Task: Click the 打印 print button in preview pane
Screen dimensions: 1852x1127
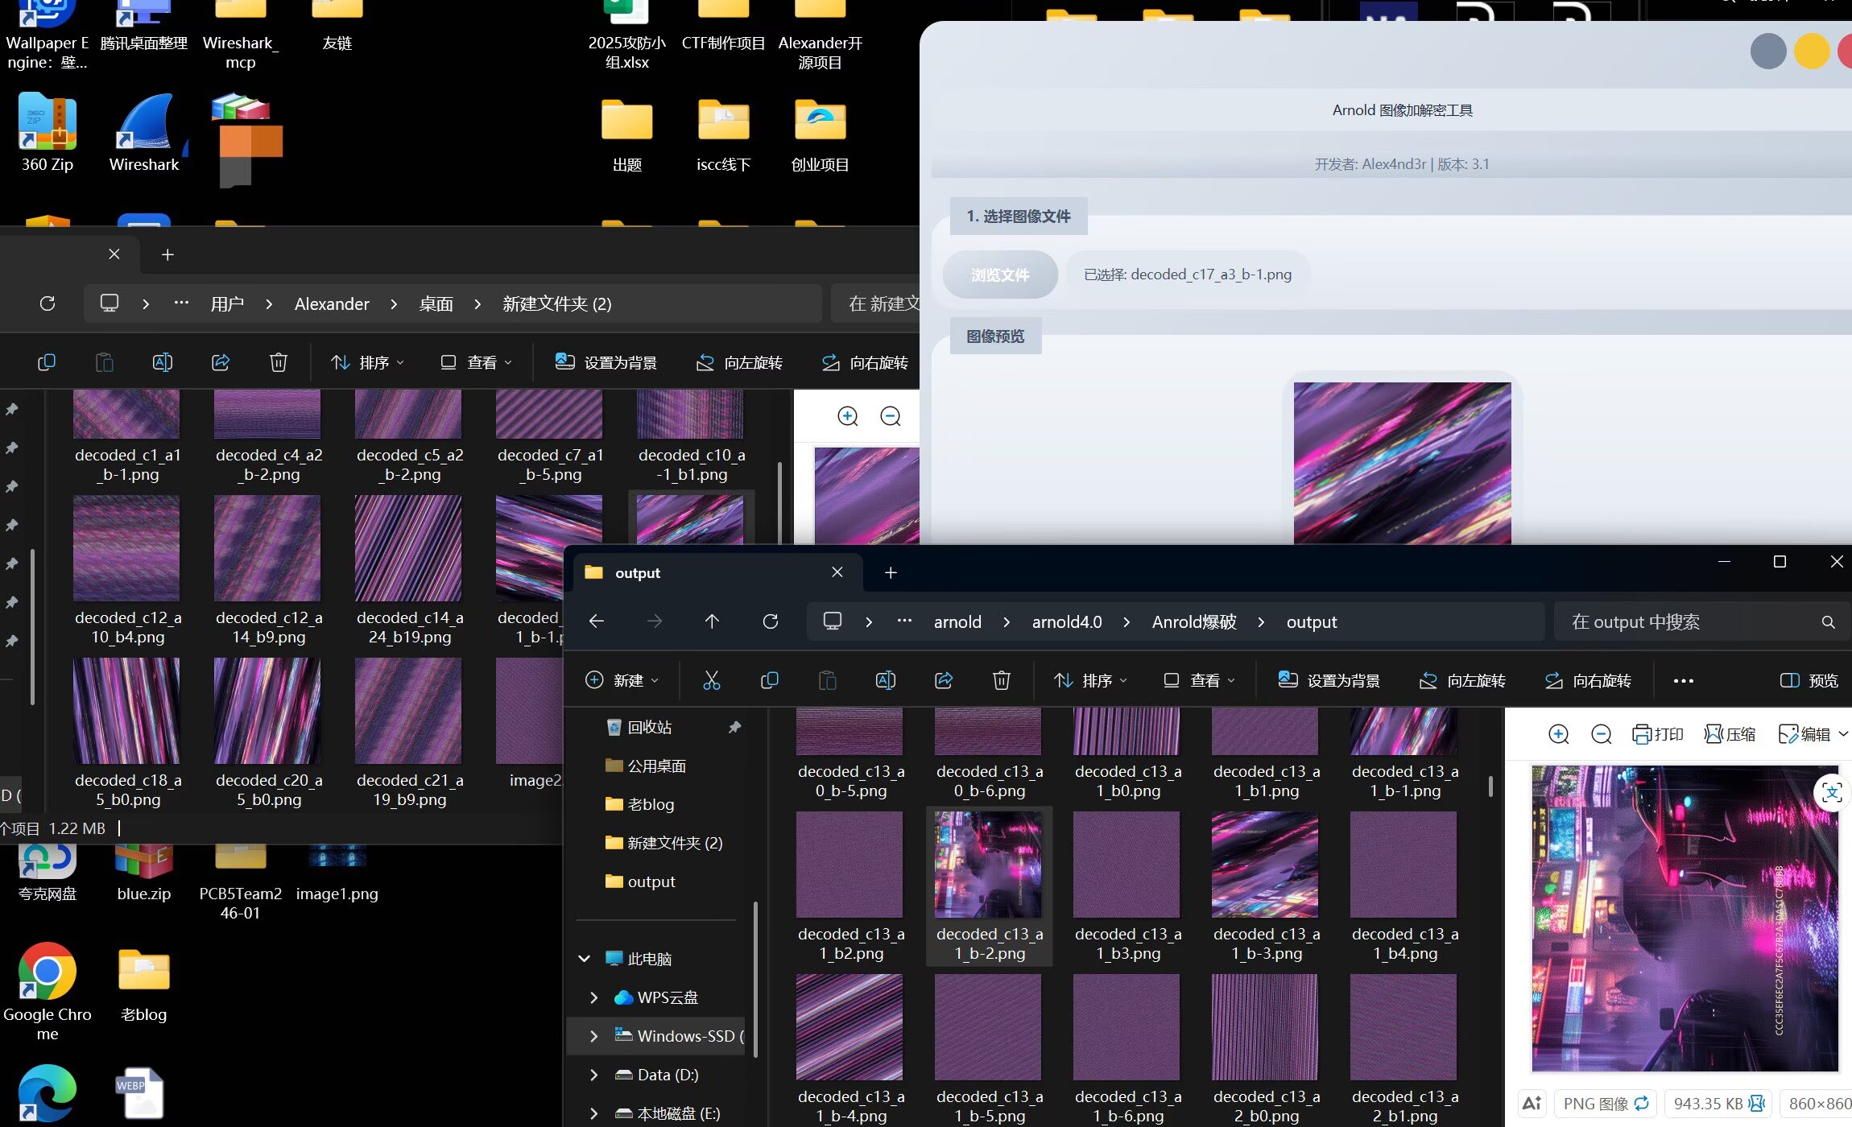Action: click(x=1657, y=734)
